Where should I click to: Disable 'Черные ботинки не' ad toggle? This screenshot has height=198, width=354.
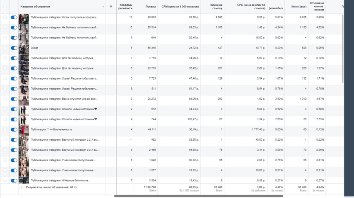pos(14,181)
